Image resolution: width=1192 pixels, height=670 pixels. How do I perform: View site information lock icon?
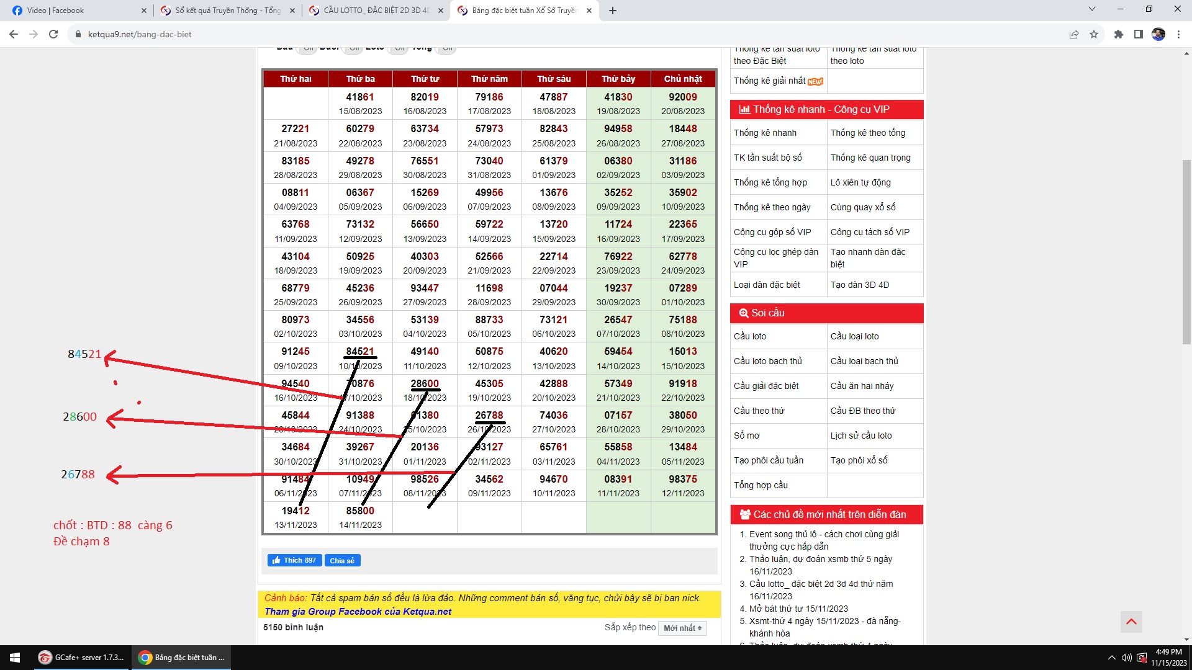pos(78,34)
